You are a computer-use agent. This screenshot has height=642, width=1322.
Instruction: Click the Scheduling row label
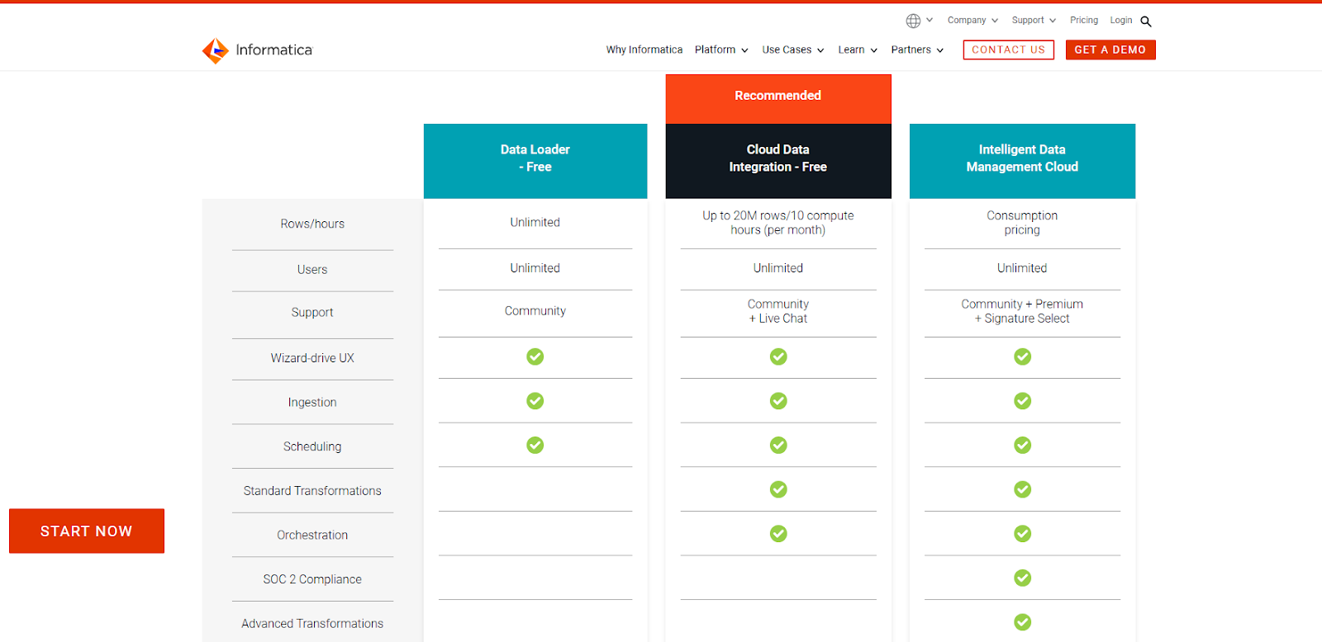click(x=312, y=446)
